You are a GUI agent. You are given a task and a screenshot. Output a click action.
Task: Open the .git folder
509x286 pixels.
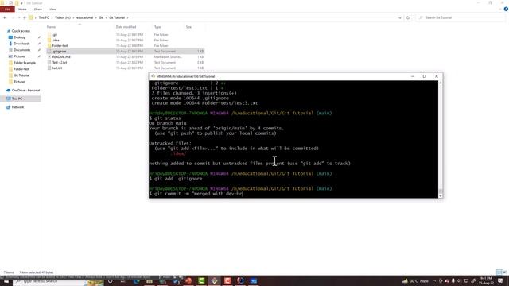pos(55,35)
